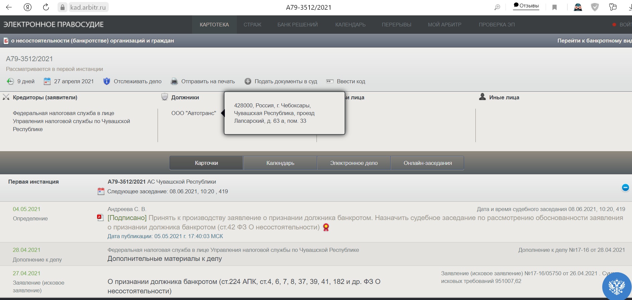Screen dimensions: 632x300
Task: Collapse the first instance section
Action: tap(625, 188)
